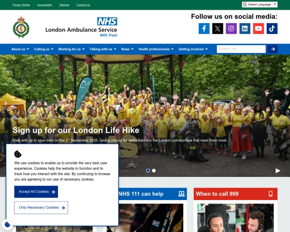Click the NHS London Ambulance Service logo
Screen dimensions: 290x232
[x=81, y=27]
